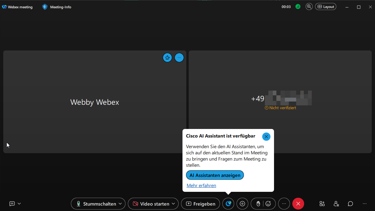Open more options in the control bar

tap(284, 204)
